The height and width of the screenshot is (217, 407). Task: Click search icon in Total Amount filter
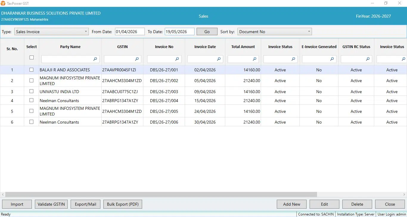(x=254, y=59)
